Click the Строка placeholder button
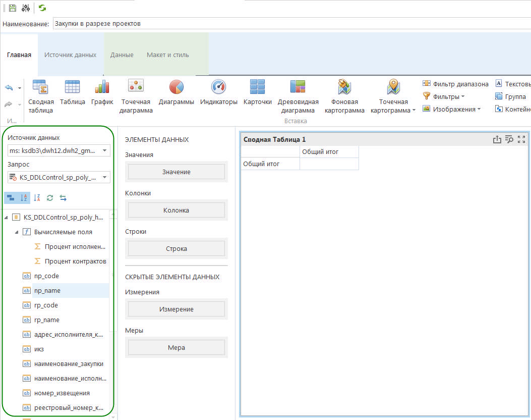This screenshot has height=420, width=531. point(176,249)
